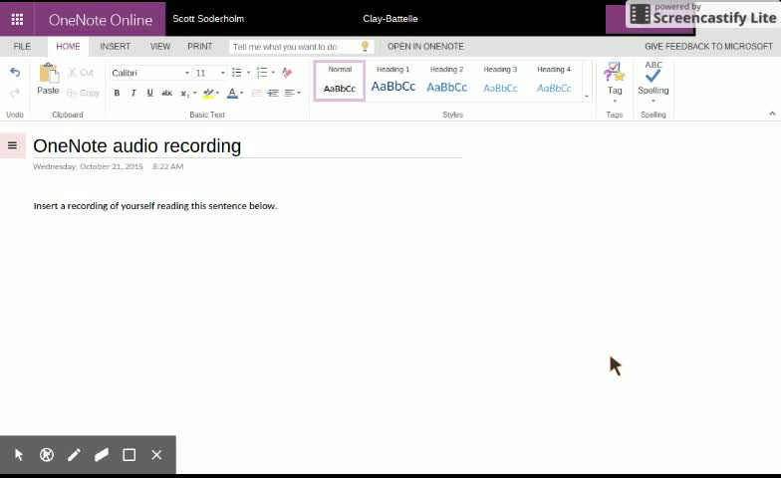Insert a numbered list
The height and width of the screenshot is (478, 781).
click(x=262, y=73)
